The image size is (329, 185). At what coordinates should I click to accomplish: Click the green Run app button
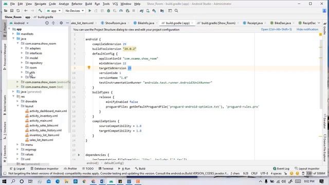[x=90, y=11]
